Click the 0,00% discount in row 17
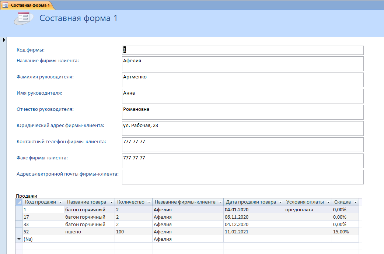This screenshot has width=384, height=254. (x=345, y=217)
